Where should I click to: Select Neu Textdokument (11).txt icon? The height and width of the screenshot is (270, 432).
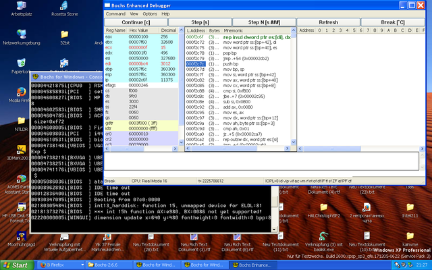pos(281,242)
